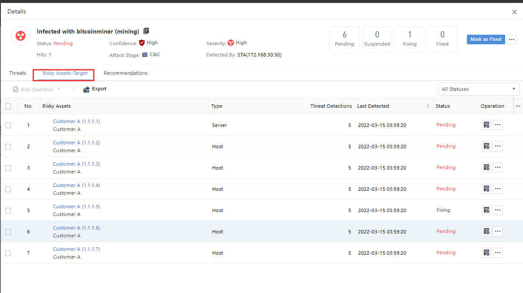Click the Export icon in the toolbar

[87, 89]
